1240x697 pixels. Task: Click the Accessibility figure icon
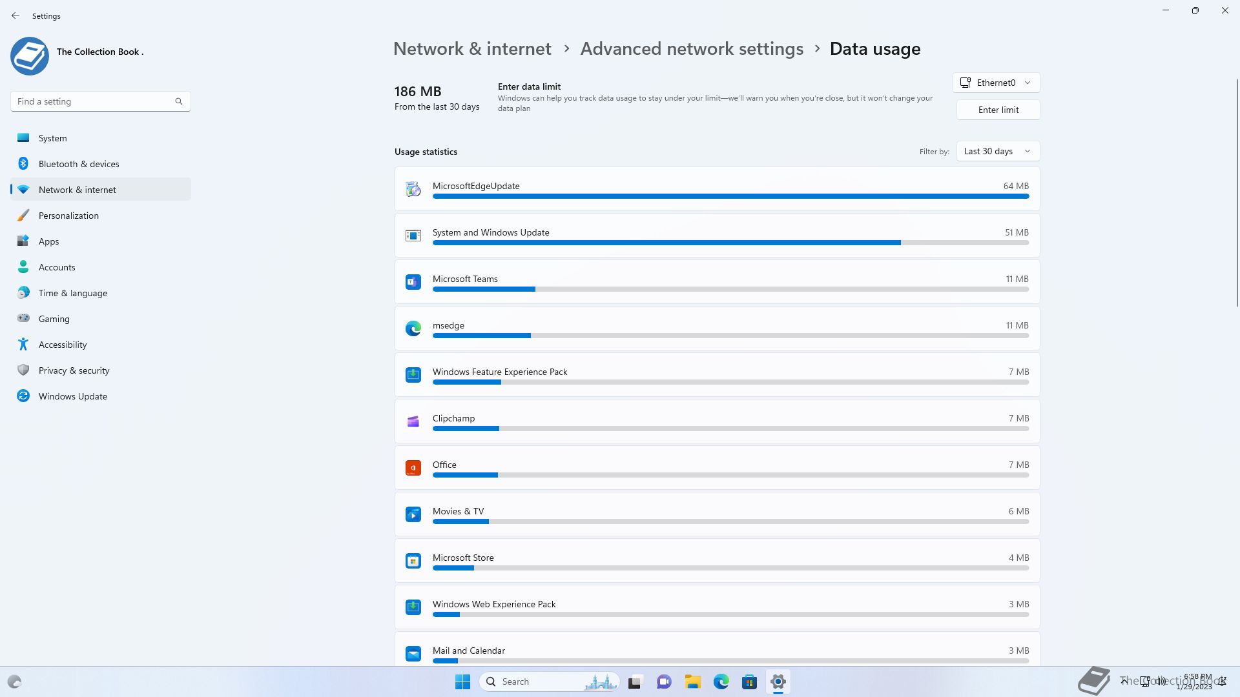[23, 344]
